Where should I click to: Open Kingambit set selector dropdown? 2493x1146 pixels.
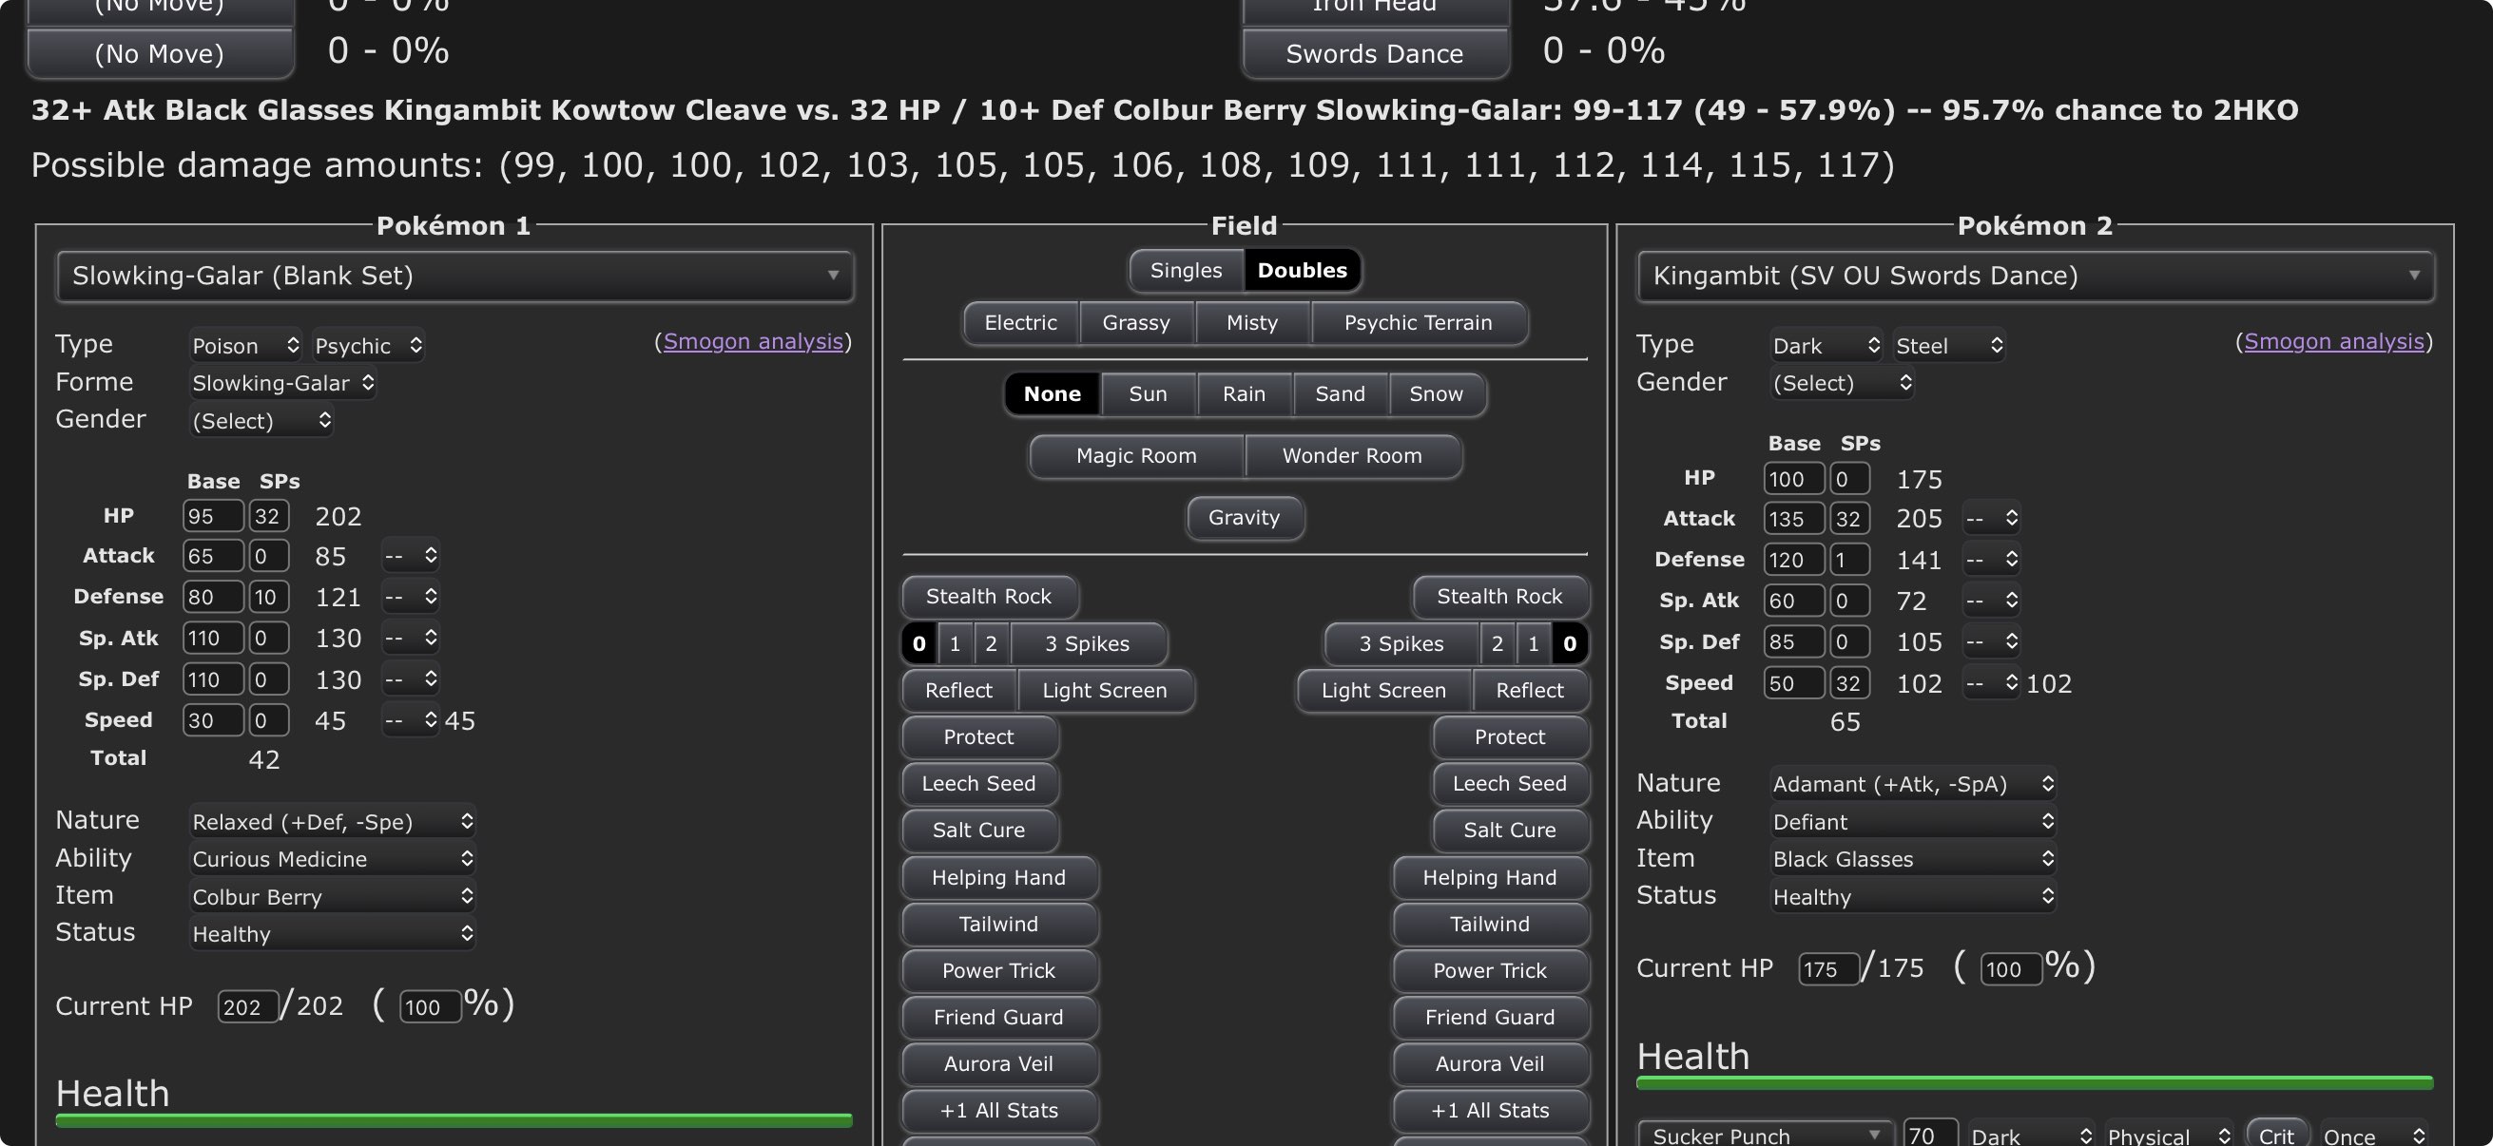pyautogui.click(x=2035, y=277)
